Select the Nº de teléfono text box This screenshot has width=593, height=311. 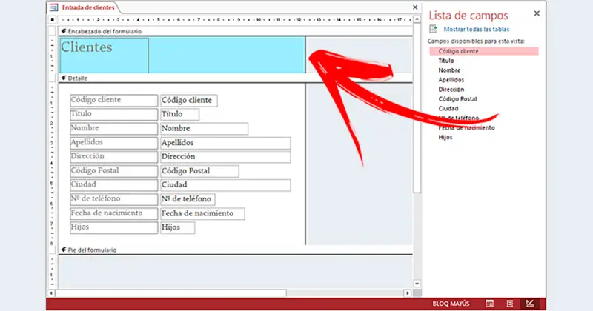pyautogui.click(x=188, y=199)
